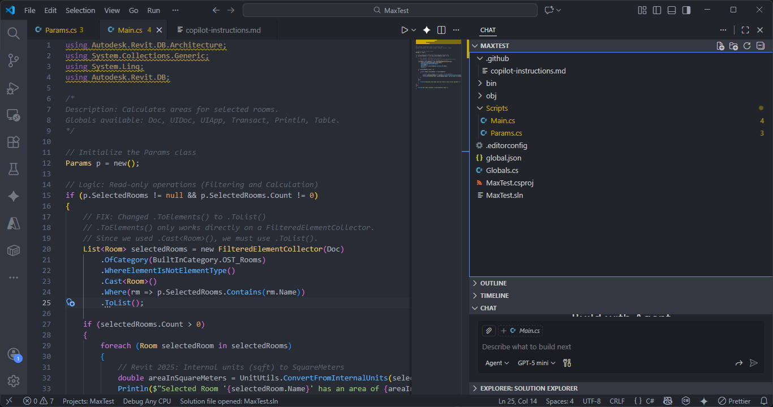The height and width of the screenshot is (407, 773).
Task: Open Run and Debug view
Action: click(14, 88)
